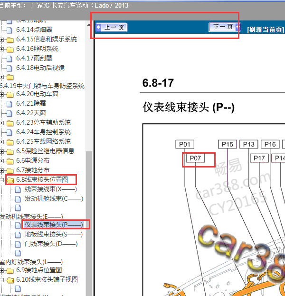Click the 刷新当前页 refresh link

pyautogui.click(x=266, y=30)
